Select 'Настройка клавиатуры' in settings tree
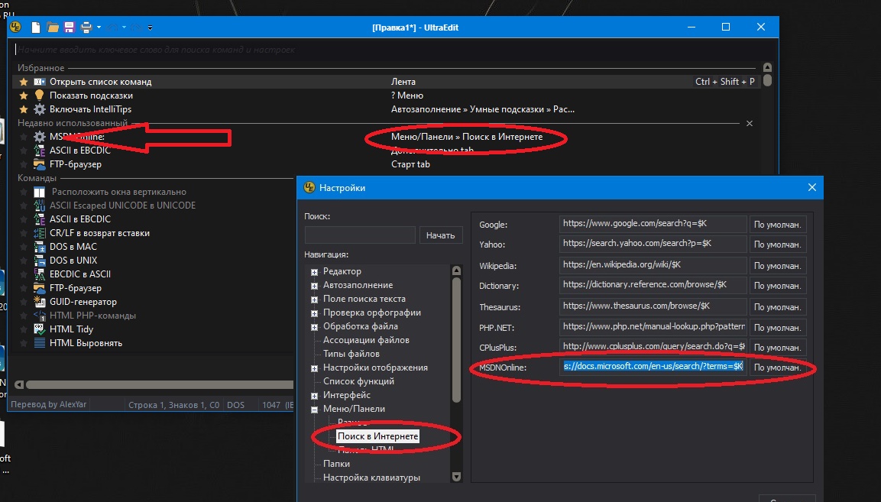 tap(371, 478)
